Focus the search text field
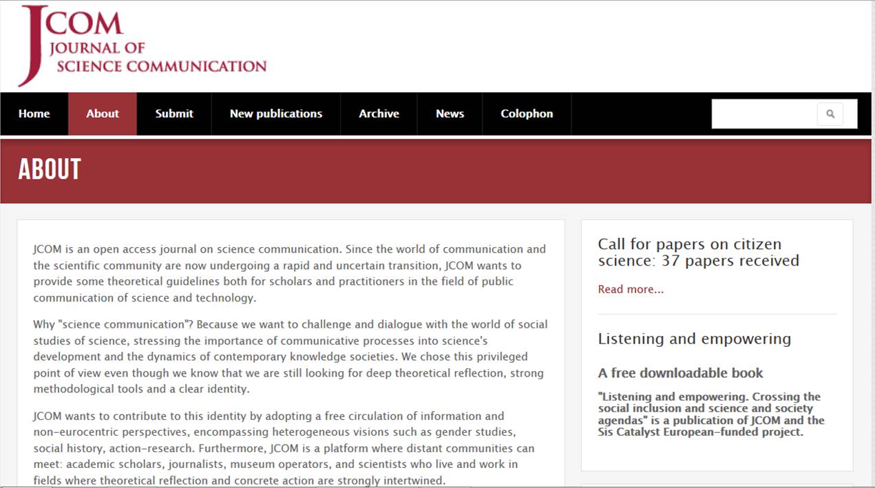Image resolution: width=875 pixels, height=488 pixels. [764, 114]
